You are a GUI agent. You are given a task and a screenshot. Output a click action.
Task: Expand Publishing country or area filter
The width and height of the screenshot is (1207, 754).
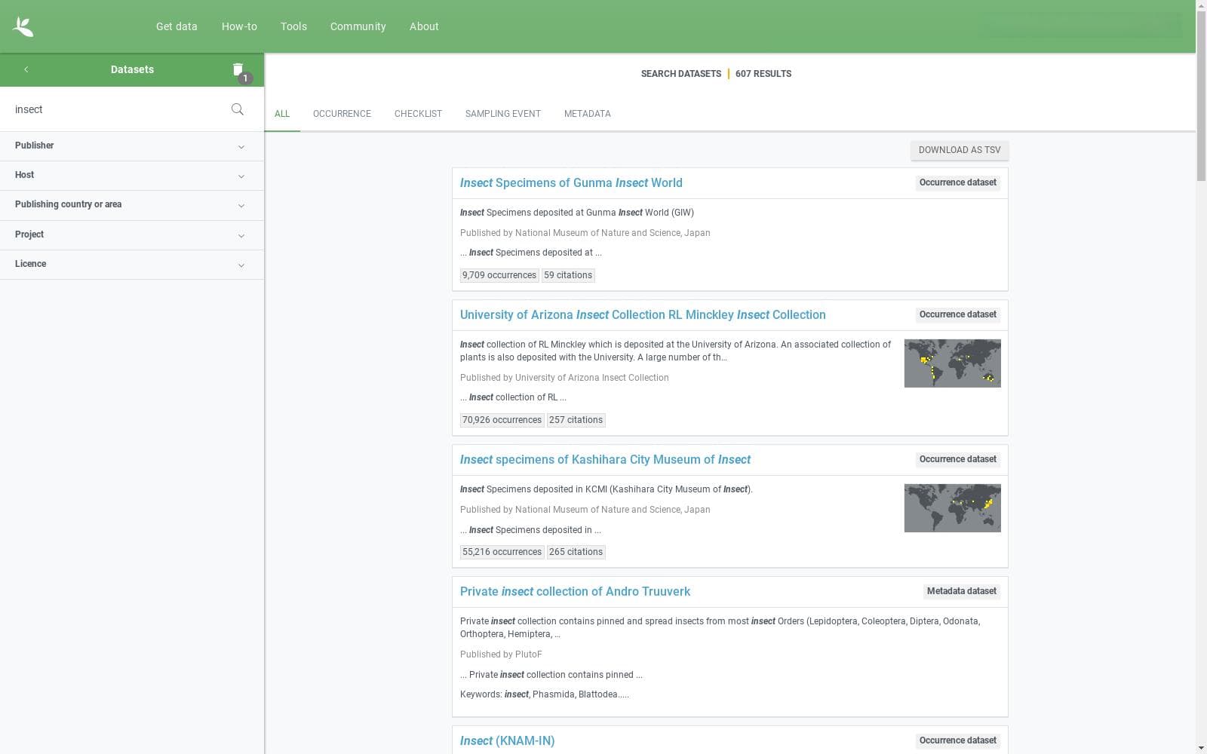point(132,205)
